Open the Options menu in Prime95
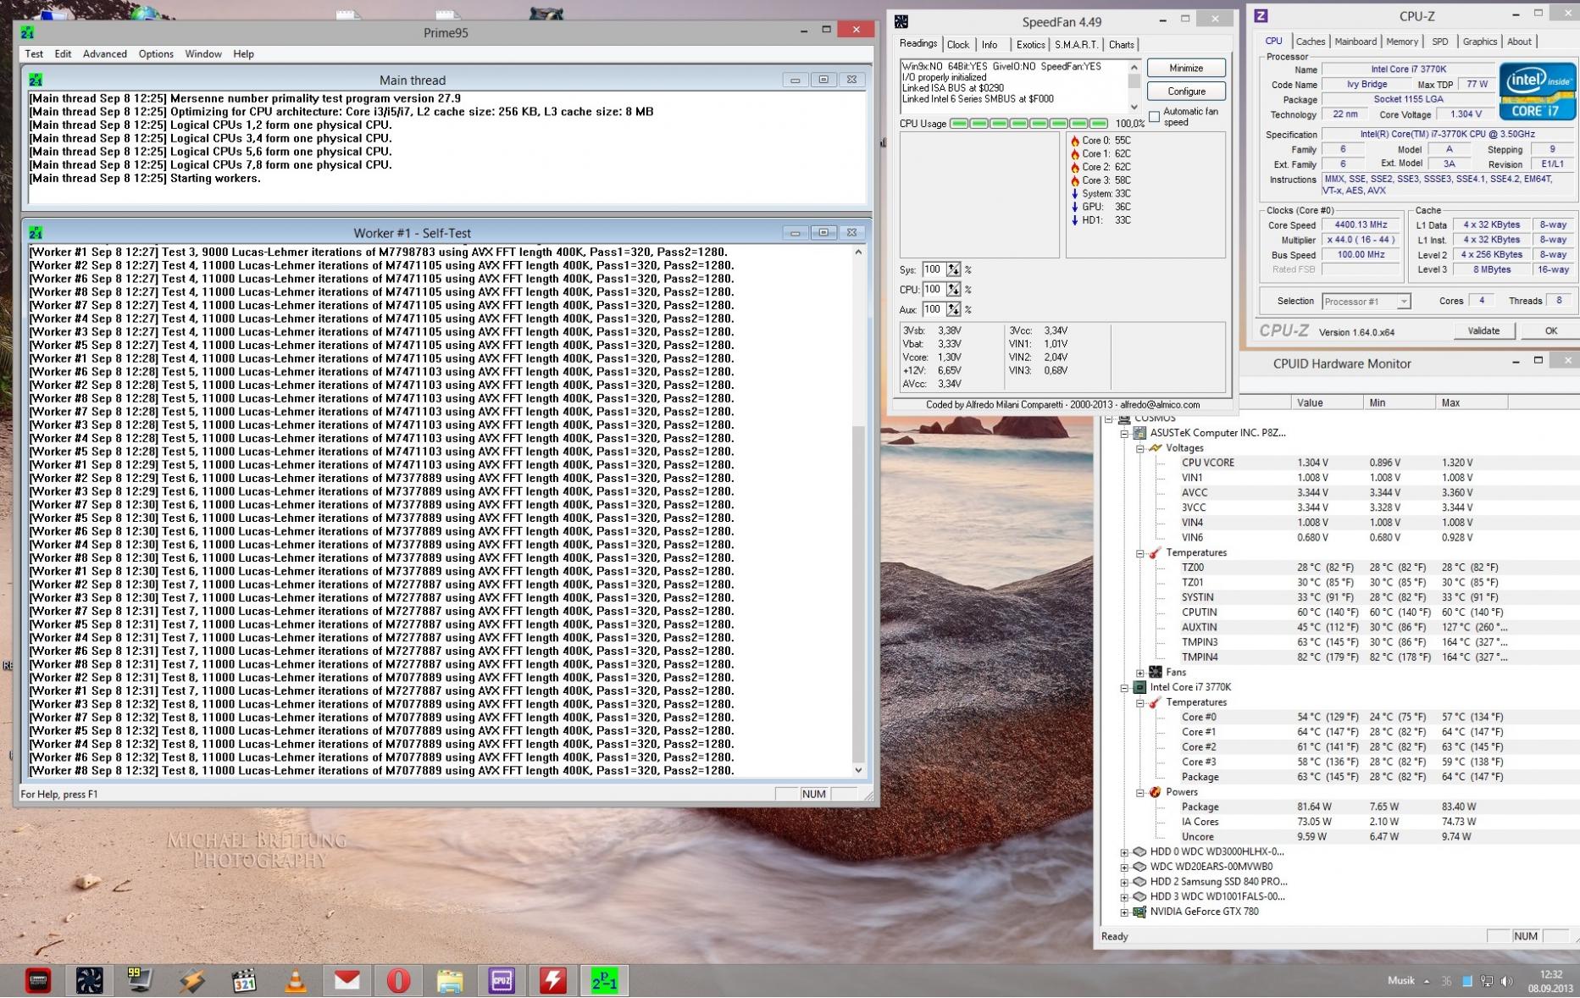The height and width of the screenshot is (998, 1580). pyautogui.click(x=156, y=53)
